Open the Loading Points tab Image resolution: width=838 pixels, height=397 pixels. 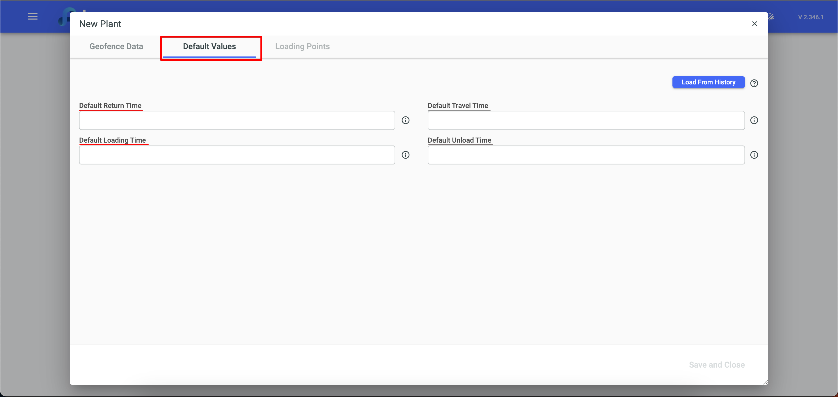coord(302,46)
